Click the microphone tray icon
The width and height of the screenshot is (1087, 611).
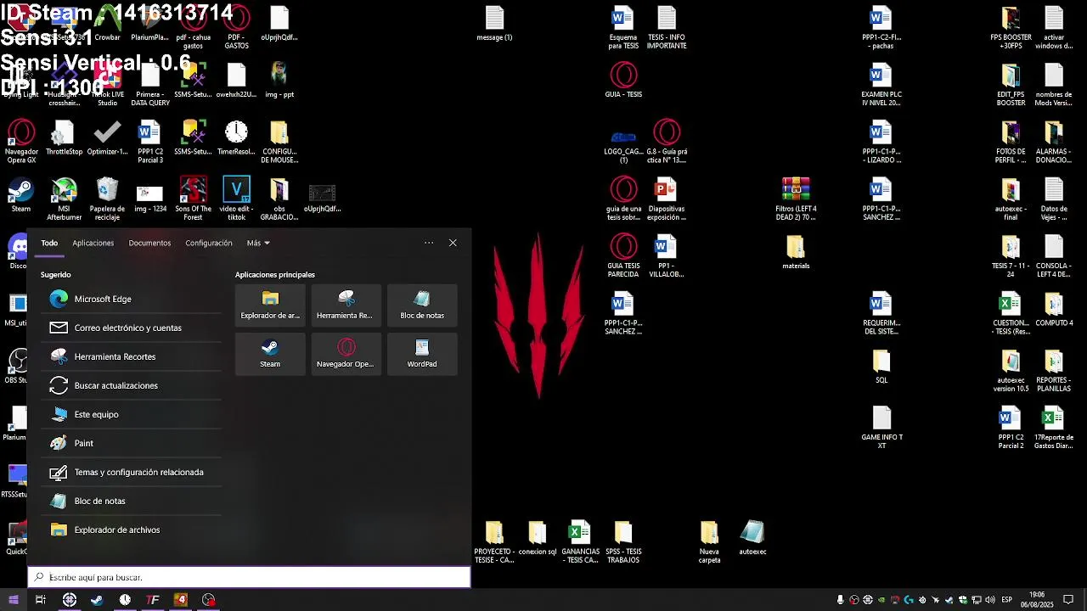tap(841, 600)
